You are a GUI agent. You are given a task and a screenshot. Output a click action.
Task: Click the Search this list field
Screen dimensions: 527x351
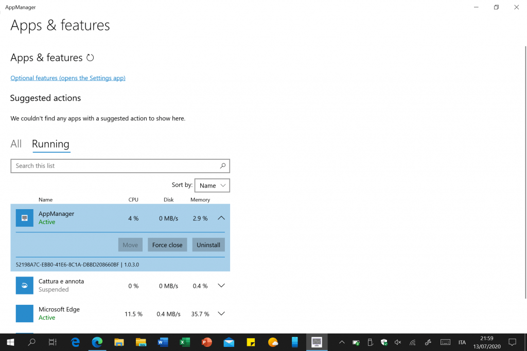pos(113,166)
